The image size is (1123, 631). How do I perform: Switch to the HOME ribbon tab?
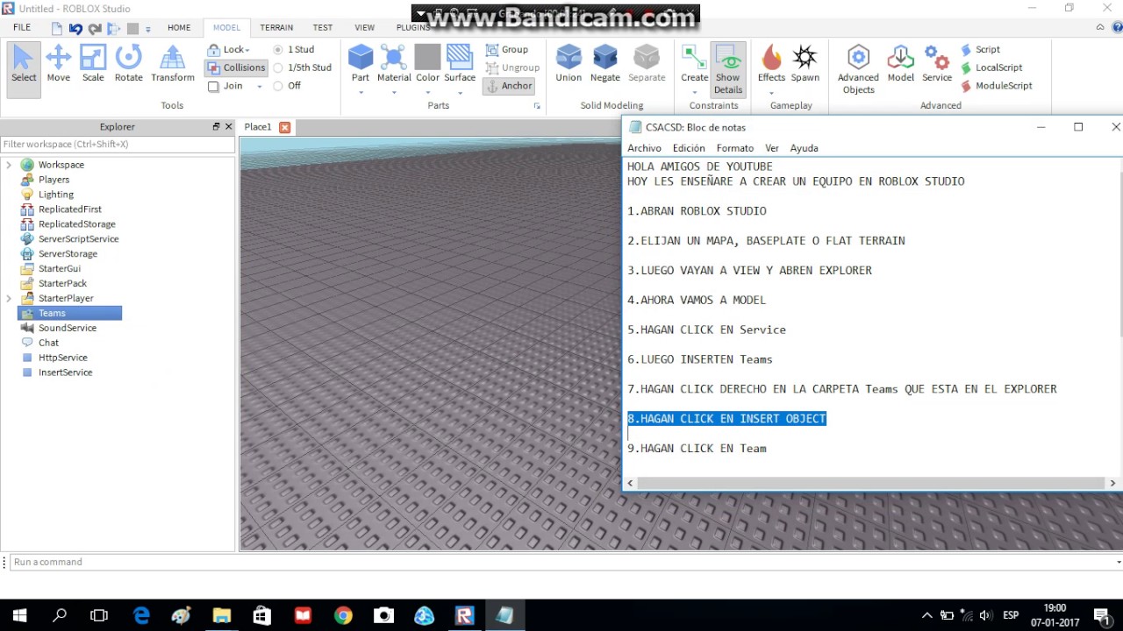tap(179, 28)
